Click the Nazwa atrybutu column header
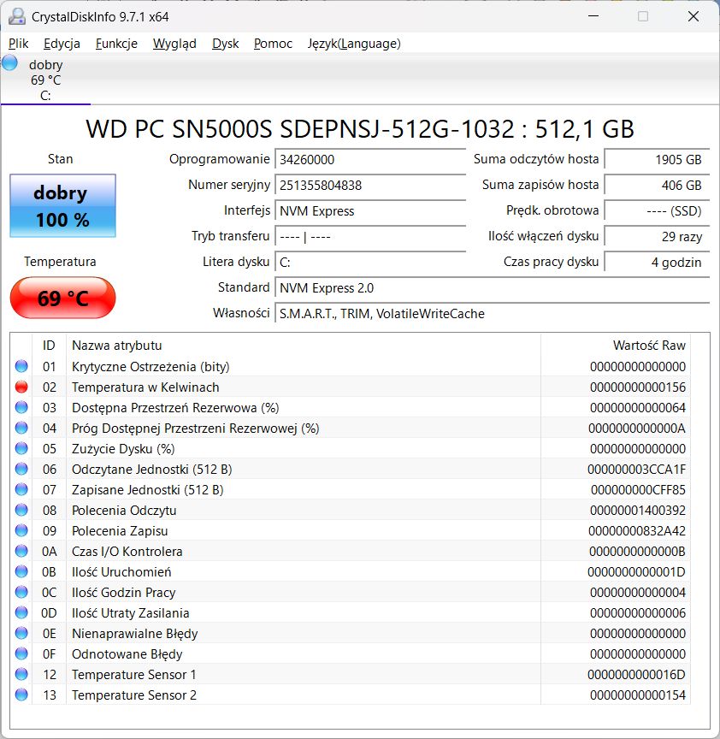720x739 pixels. pyautogui.click(x=304, y=346)
